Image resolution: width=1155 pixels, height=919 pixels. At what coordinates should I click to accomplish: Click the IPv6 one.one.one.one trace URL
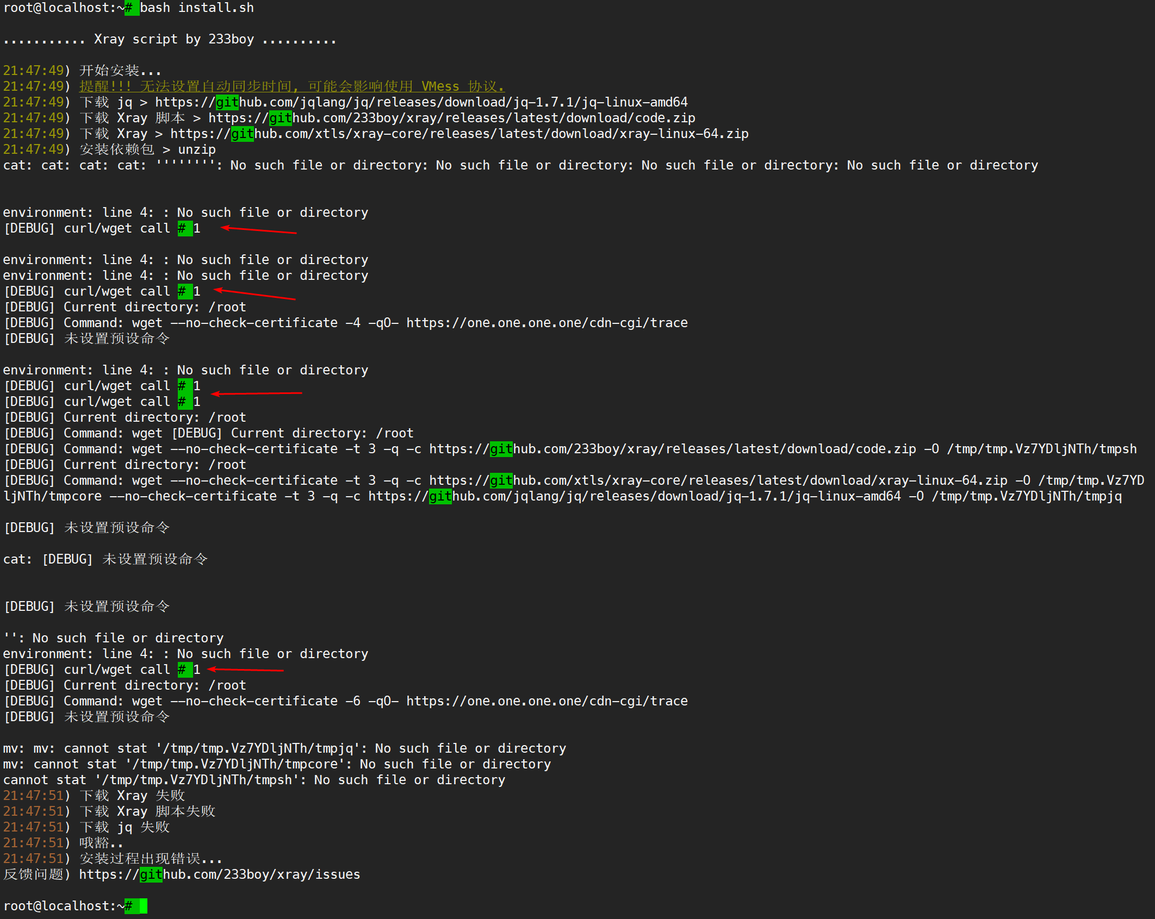coord(547,701)
